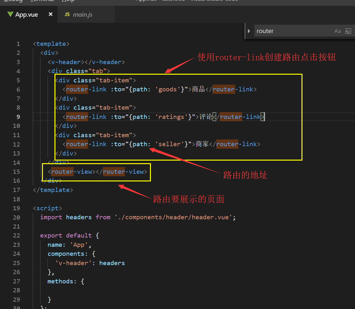Image resolution: width=355 pixels, height=309 pixels.
Task: Click the export default statement
Action: click(64, 235)
